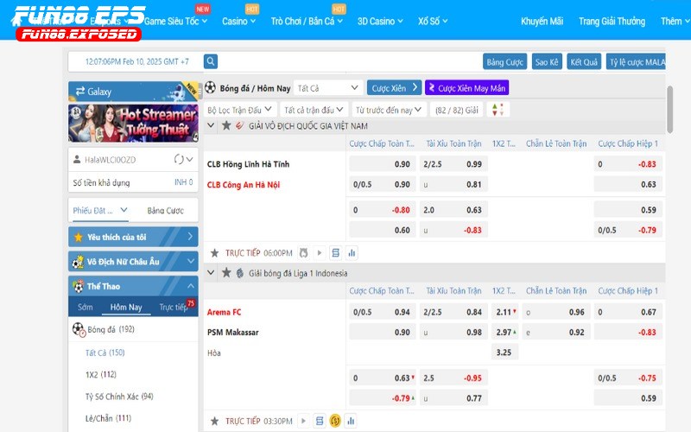This screenshot has width=691, height=432.
Task: Click the odds sort arrows icon
Action: (x=498, y=110)
